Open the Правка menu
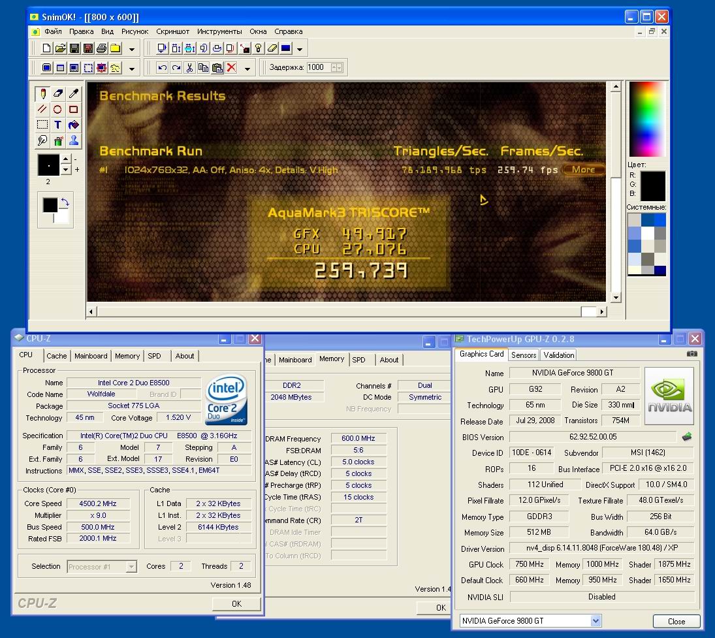The height and width of the screenshot is (638, 715). [x=81, y=31]
